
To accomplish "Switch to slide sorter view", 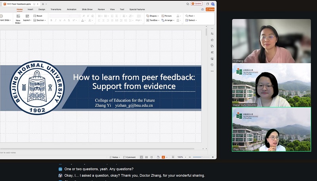I will (x=146, y=157).
